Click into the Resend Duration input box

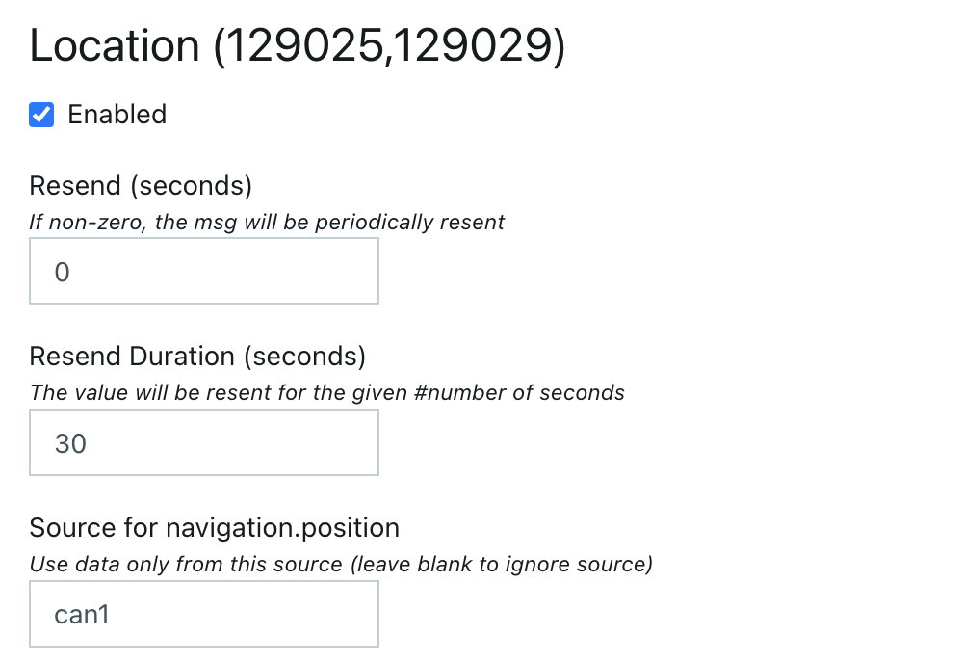point(203,443)
